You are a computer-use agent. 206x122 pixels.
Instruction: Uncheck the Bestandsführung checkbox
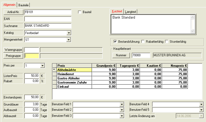(115, 42)
